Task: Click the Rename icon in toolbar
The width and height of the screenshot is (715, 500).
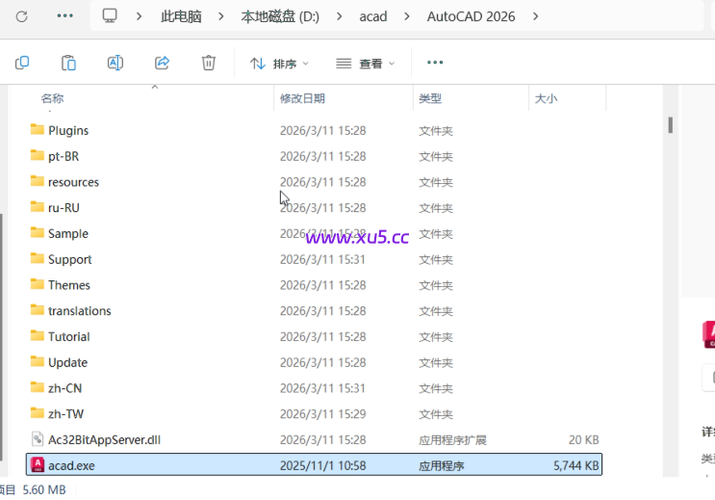Action: point(115,63)
